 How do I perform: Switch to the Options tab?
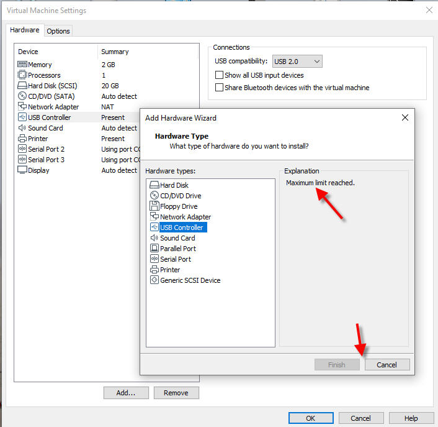point(58,31)
